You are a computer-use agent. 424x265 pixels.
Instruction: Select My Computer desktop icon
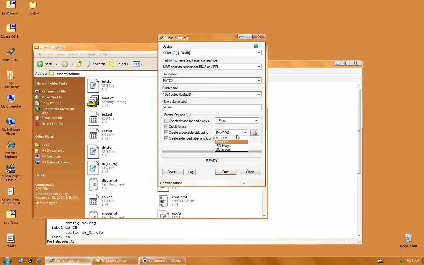tap(11, 101)
